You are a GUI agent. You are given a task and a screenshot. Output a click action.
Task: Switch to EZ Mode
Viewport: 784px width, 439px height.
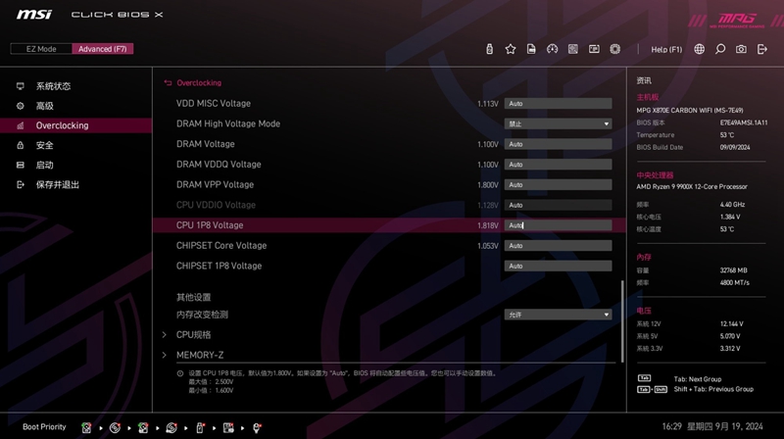(x=41, y=49)
